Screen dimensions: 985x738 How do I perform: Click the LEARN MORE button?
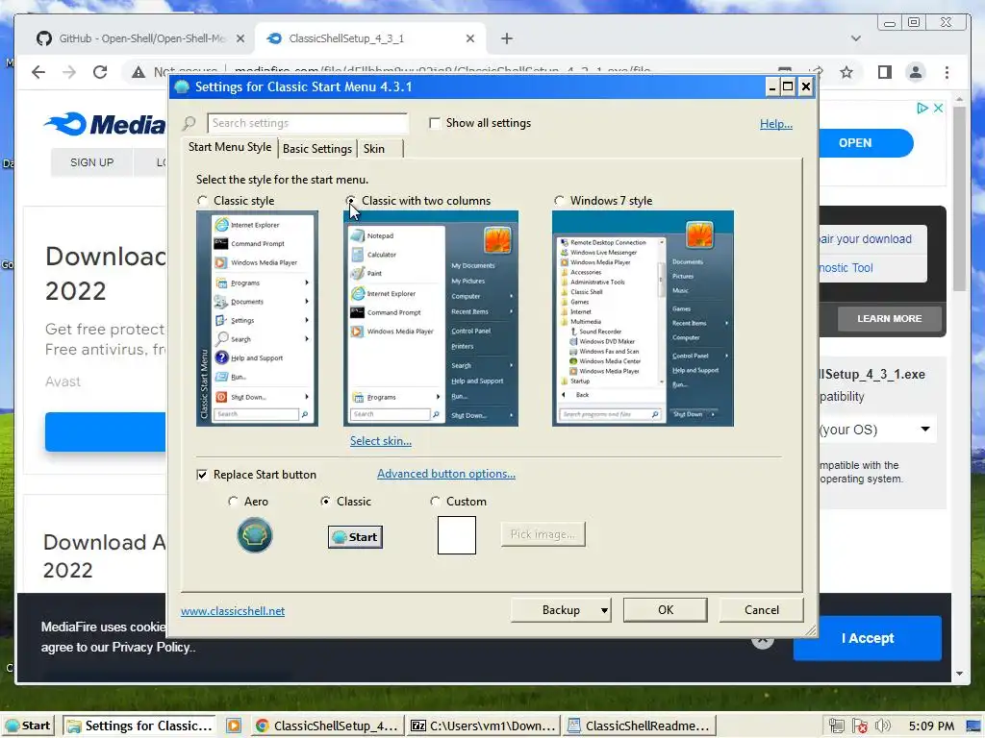[x=890, y=319]
